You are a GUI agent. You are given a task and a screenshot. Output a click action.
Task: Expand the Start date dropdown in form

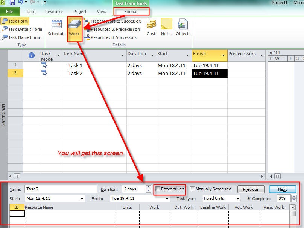point(82,199)
